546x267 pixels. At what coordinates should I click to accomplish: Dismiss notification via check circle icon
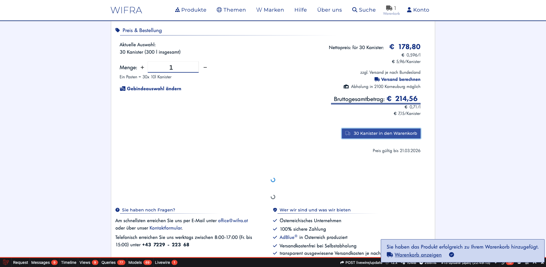tap(452, 255)
